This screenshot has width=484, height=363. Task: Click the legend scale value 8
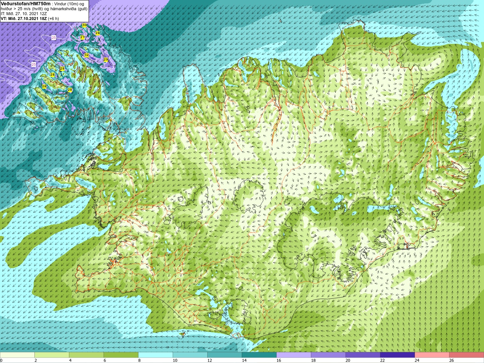(x=140, y=361)
